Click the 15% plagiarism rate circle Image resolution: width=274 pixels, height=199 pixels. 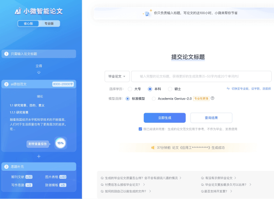coord(60,143)
